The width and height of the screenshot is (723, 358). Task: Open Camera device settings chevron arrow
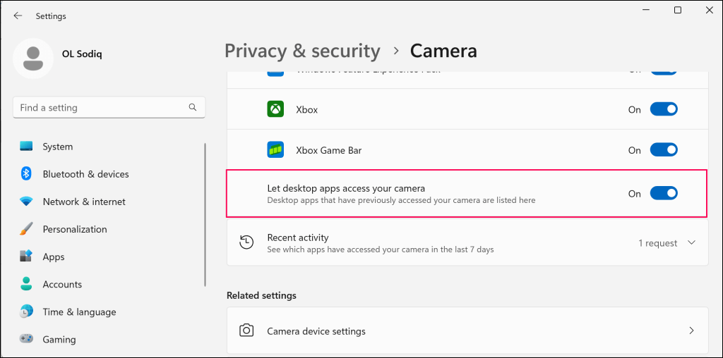[x=691, y=331]
